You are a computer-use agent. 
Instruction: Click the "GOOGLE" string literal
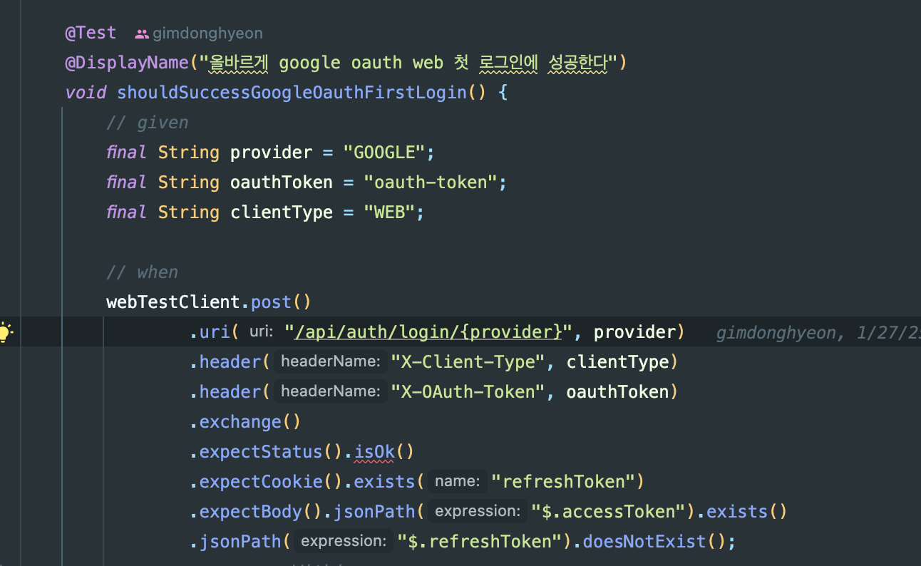[x=384, y=153]
